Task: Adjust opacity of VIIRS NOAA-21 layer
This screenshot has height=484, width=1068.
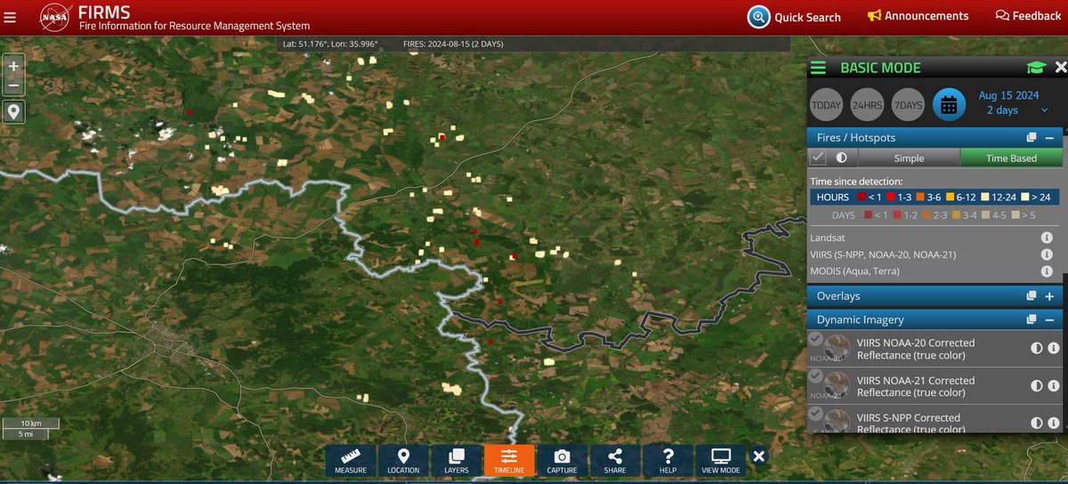Action: tap(1037, 386)
